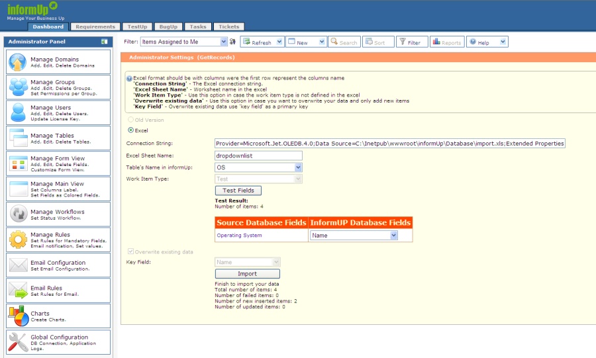Click the Manage Form View label
Screen dimensions: 596x358
coord(58,158)
